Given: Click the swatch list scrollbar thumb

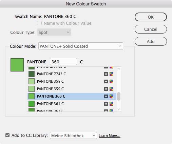Looking at the screenshot, I should click(119, 96).
